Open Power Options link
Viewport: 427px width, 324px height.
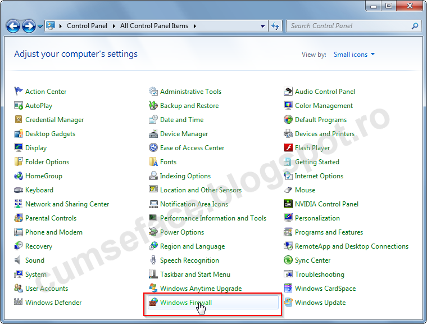click(182, 232)
